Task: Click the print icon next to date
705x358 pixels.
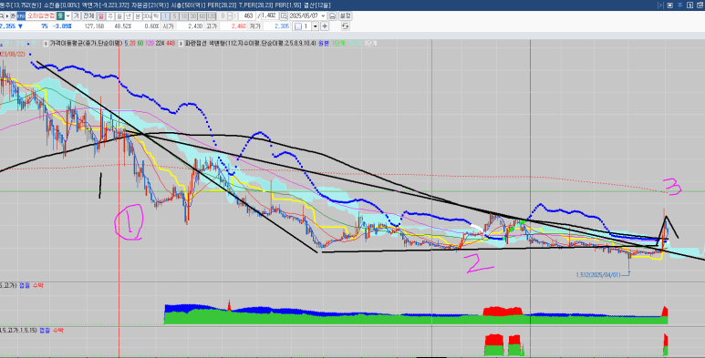Action: 333,15
